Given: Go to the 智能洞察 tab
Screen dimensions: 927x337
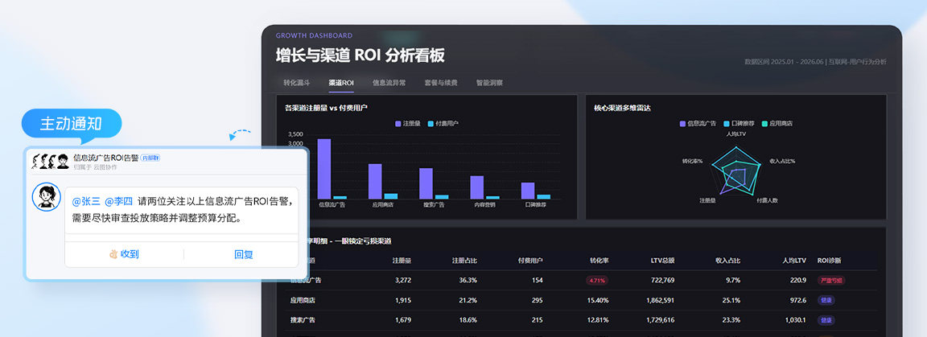Looking at the screenshot, I should pos(489,83).
